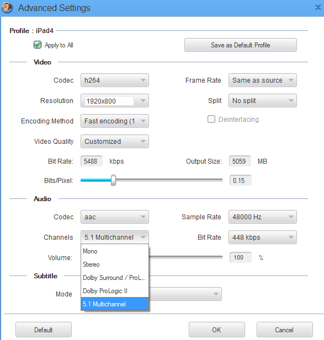Uncheck the Apply to All checkbox
Image resolution: width=324 pixels, height=340 pixels.
[x=38, y=45]
